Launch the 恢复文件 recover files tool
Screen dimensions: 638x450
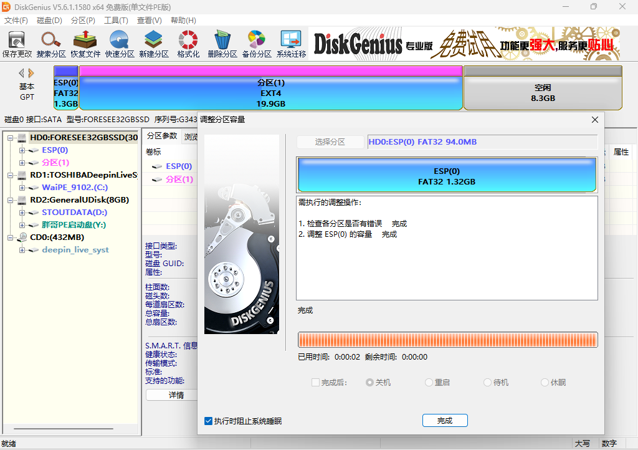[x=85, y=44]
